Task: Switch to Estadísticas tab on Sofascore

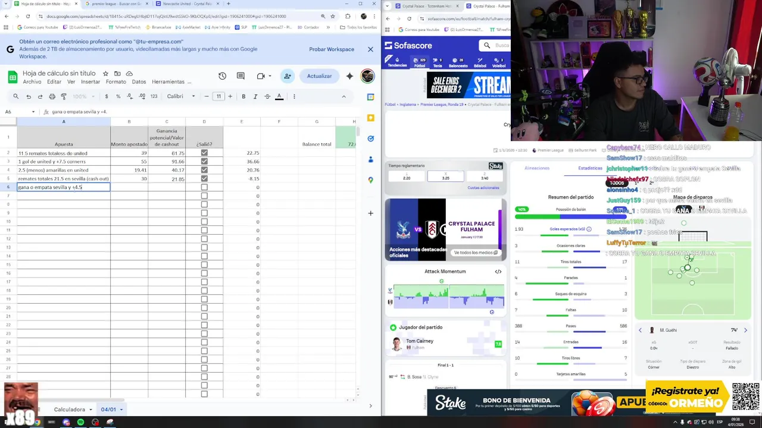Action: click(590, 168)
